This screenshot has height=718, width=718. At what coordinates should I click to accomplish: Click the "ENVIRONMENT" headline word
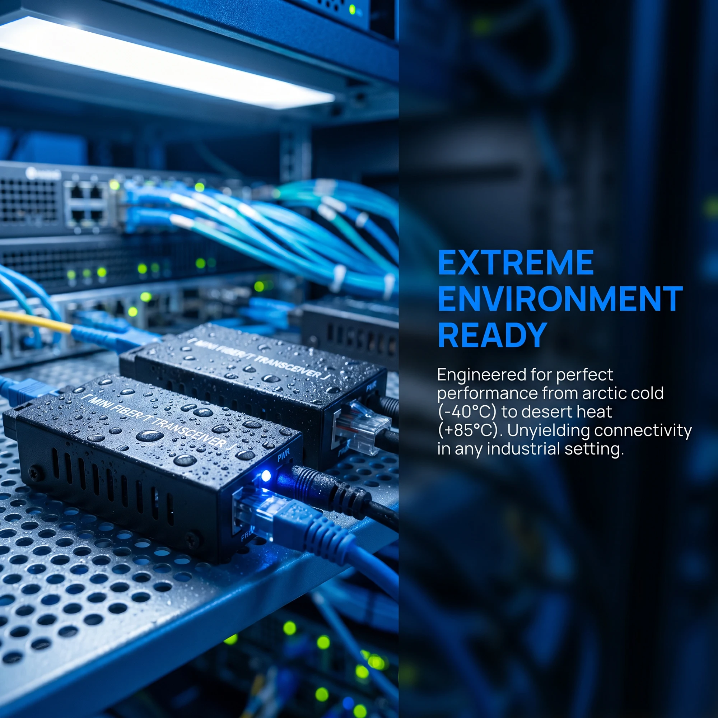click(x=560, y=299)
